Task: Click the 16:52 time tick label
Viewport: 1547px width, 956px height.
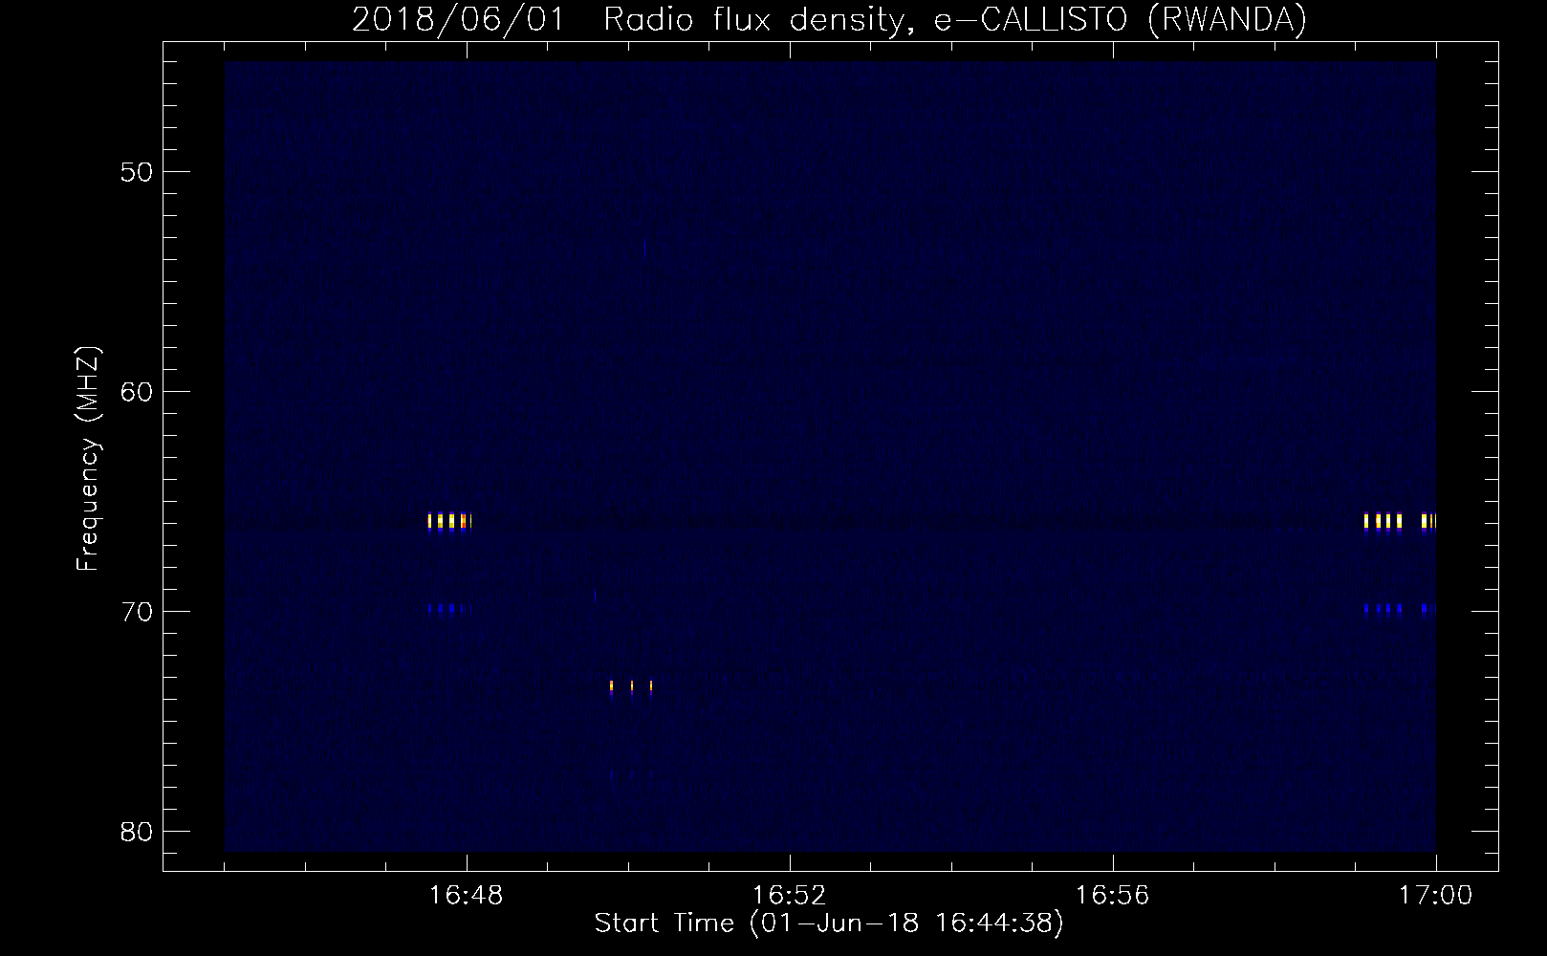Action: (x=790, y=896)
